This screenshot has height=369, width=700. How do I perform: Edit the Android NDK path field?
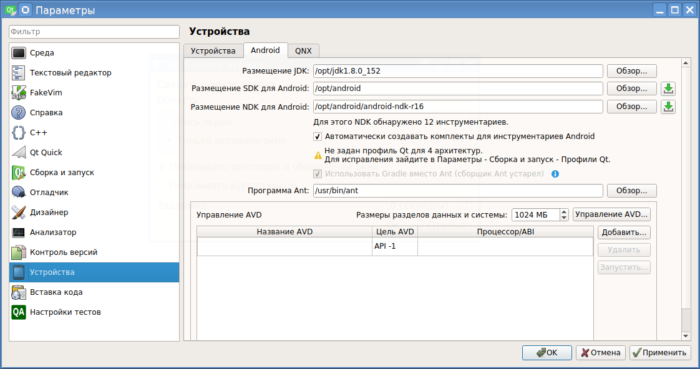pyautogui.click(x=458, y=107)
